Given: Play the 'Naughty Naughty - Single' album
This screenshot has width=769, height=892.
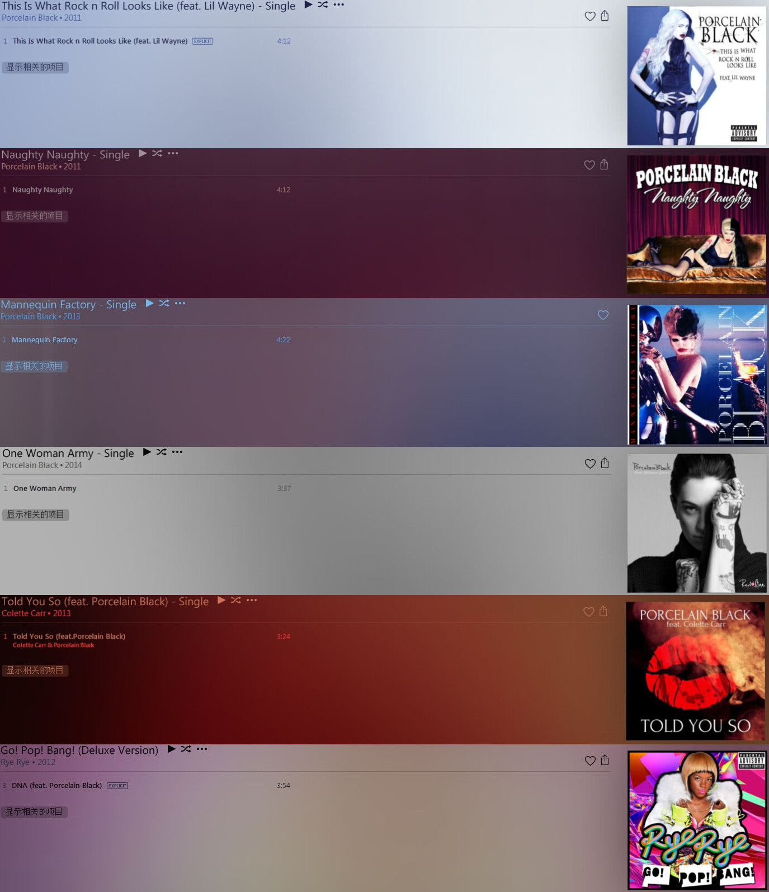Looking at the screenshot, I should (143, 153).
